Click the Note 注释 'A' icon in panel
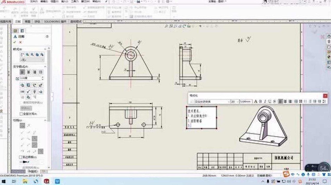 click(x=15, y=37)
